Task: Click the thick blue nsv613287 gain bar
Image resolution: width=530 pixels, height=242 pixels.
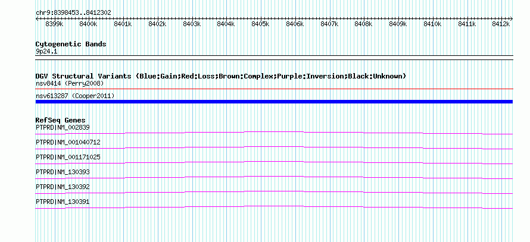Action: coord(274,102)
